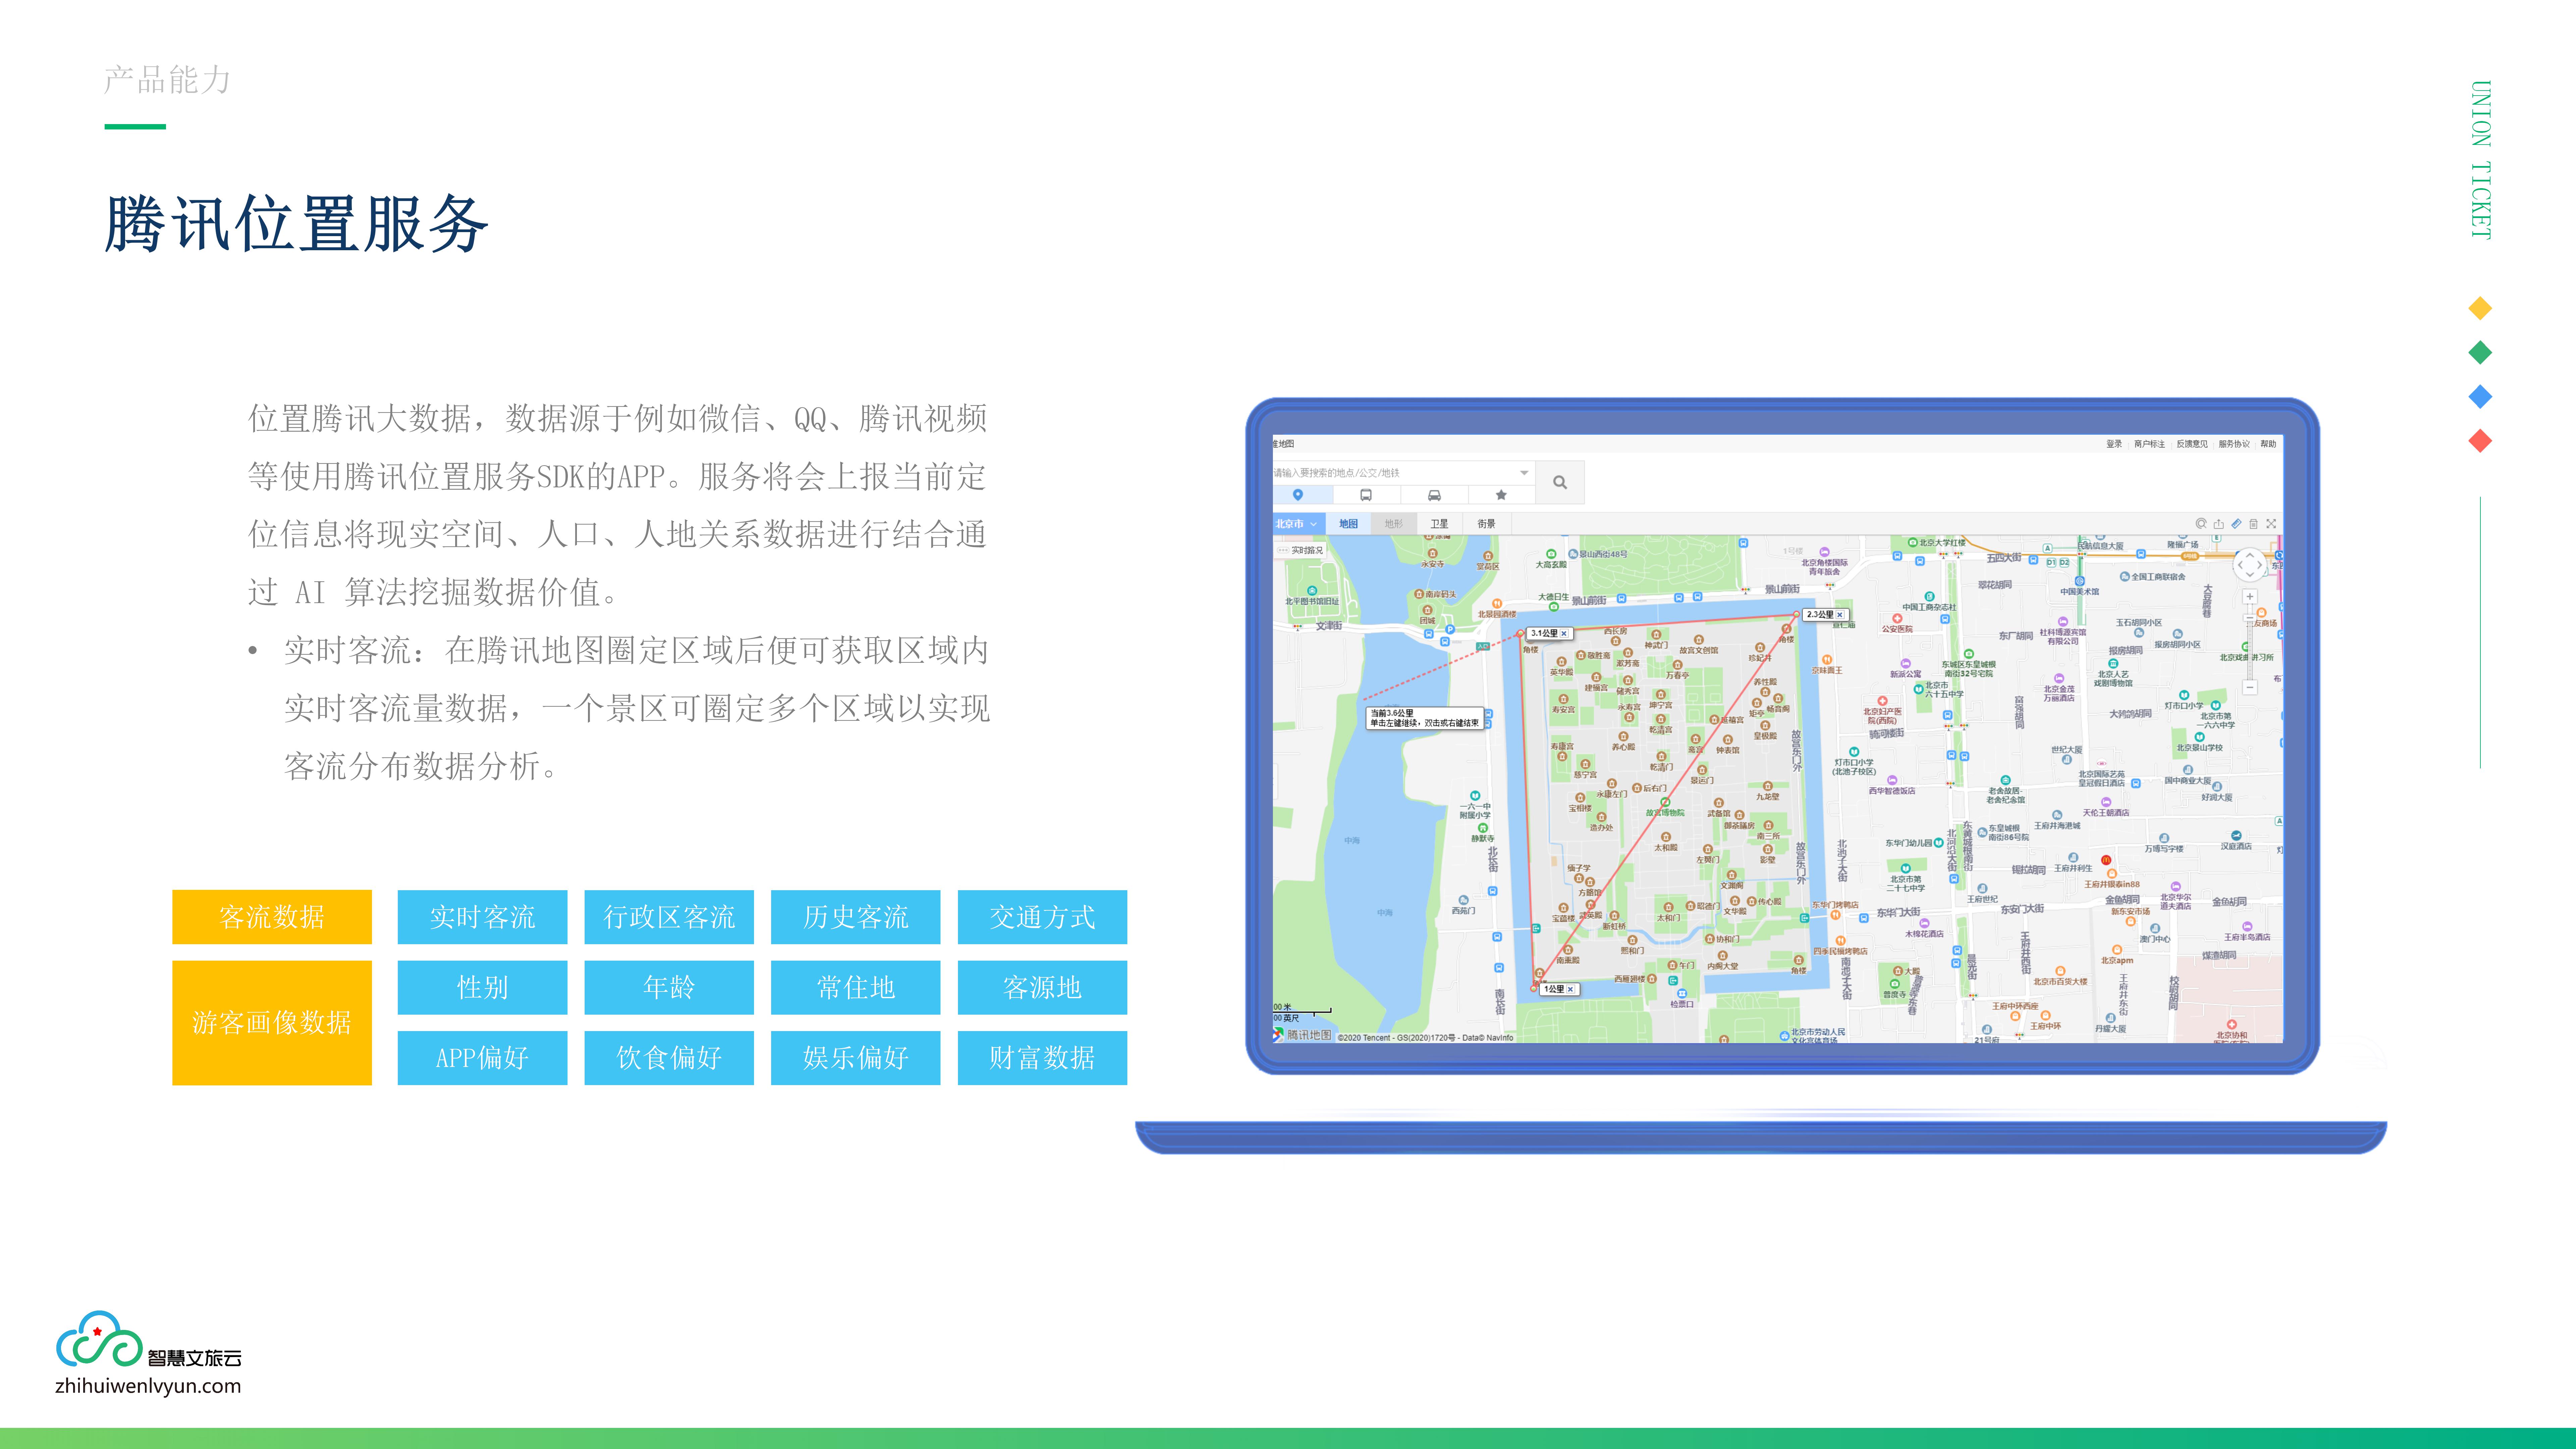Select the ruler distance measure tool

2236,524
